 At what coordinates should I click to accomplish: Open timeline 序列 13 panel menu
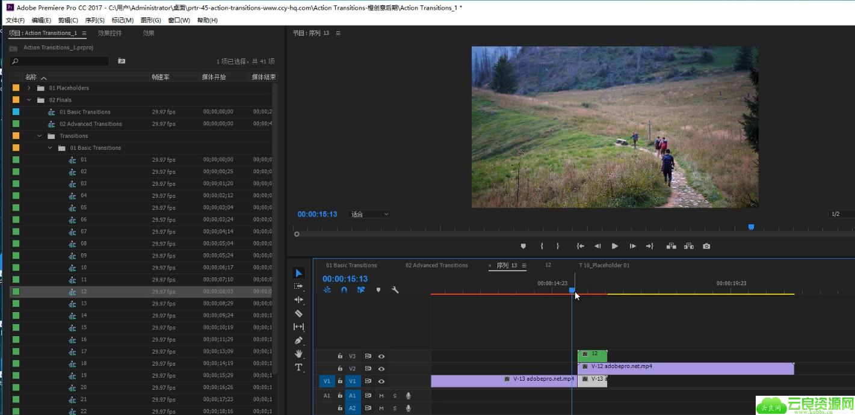tap(524, 265)
